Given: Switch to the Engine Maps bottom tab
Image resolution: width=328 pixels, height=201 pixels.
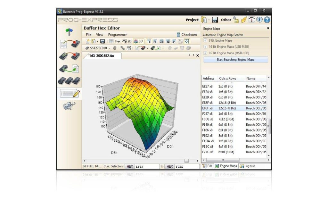Looking at the screenshot, I should (226, 166).
